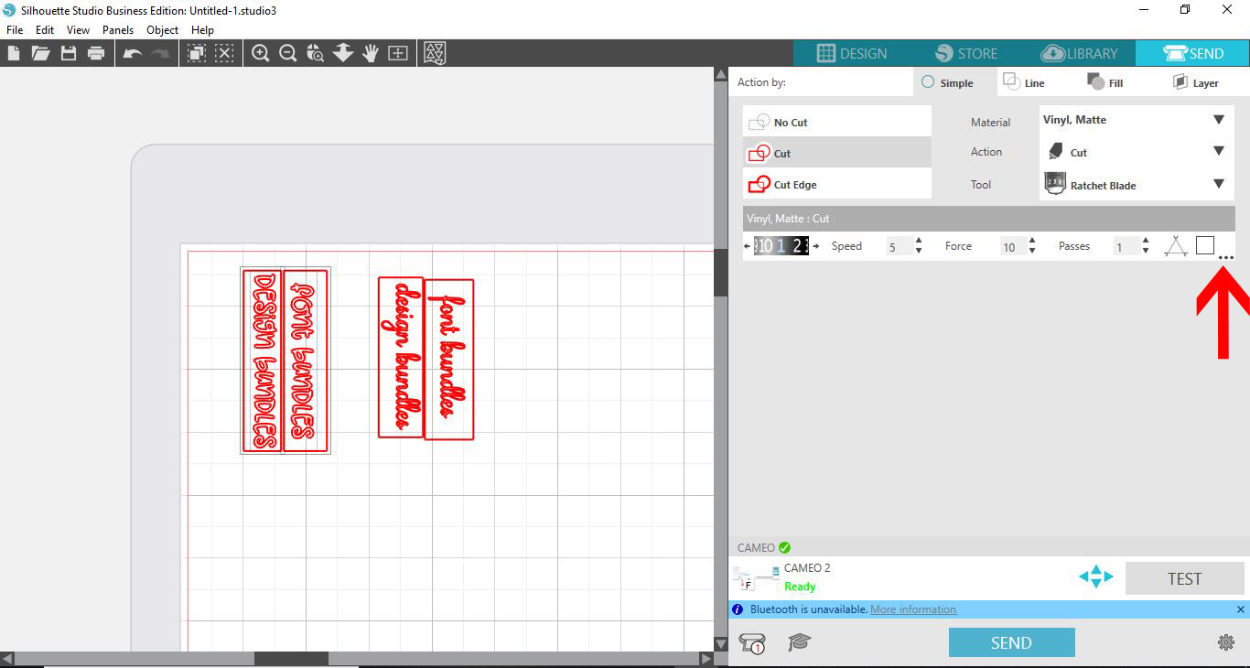This screenshot has height=668, width=1250.
Task: Choose the Cut Edge option
Action: 837,184
